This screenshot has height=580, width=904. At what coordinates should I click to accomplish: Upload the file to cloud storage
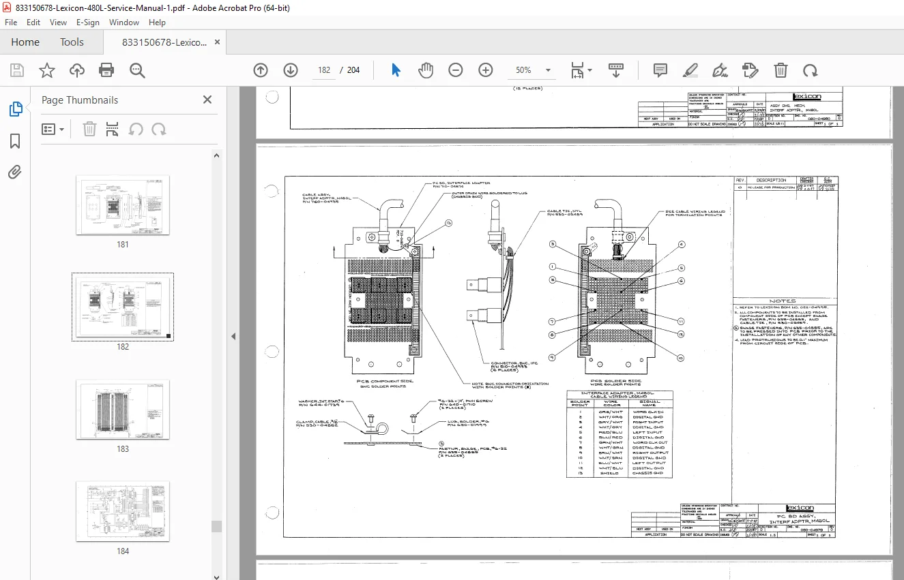(77, 70)
